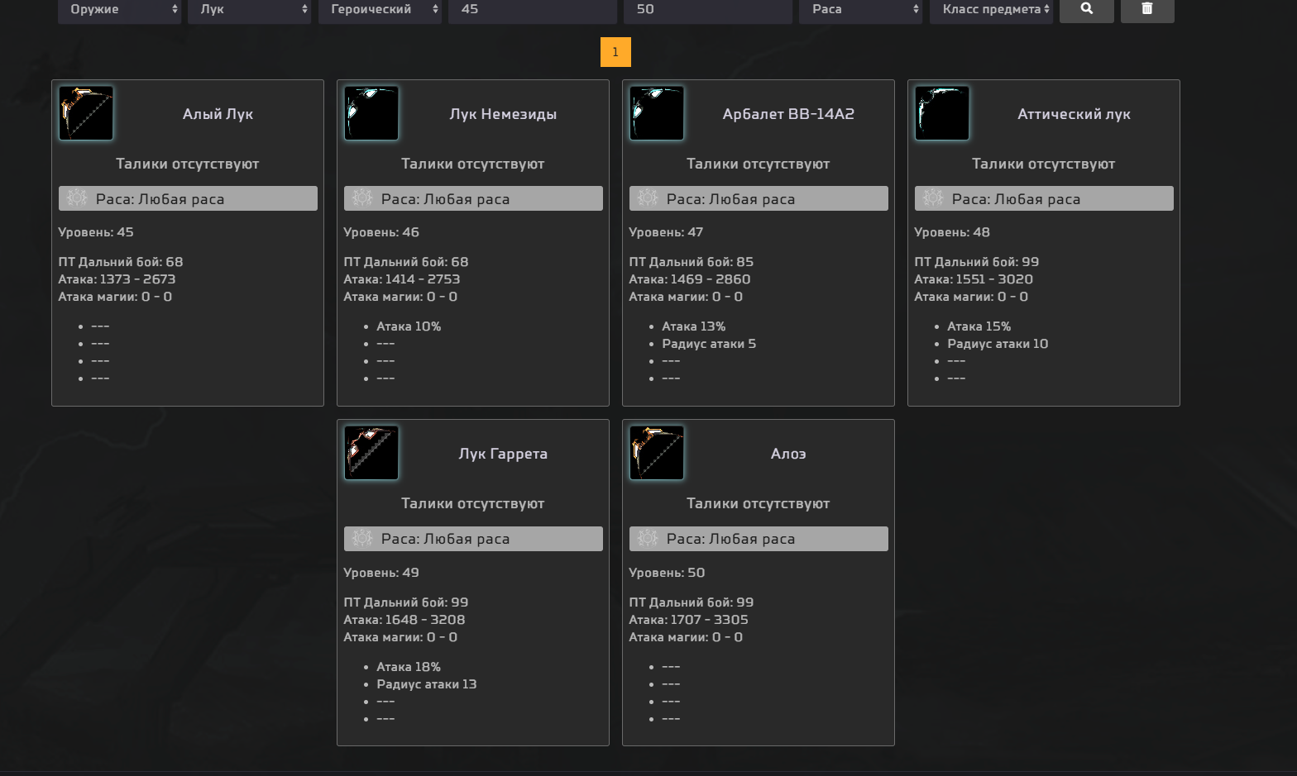
Task: Open the Лук Немезиды item icon
Action: pos(371,113)
